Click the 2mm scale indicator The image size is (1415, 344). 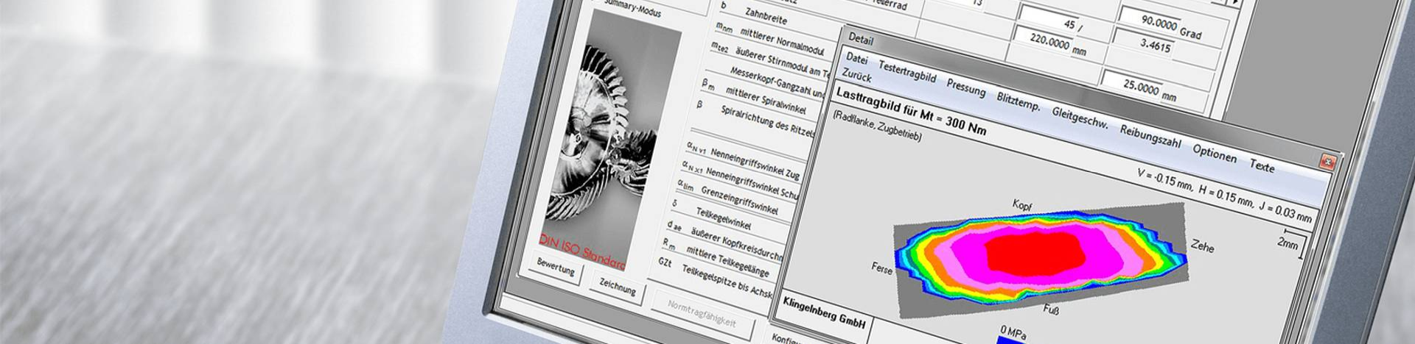tap(1291, 243)
